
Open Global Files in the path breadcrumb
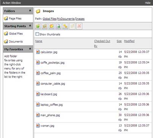coord(49,19)
